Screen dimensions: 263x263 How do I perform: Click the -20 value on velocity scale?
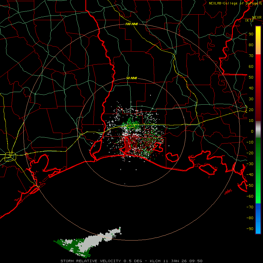250,153
